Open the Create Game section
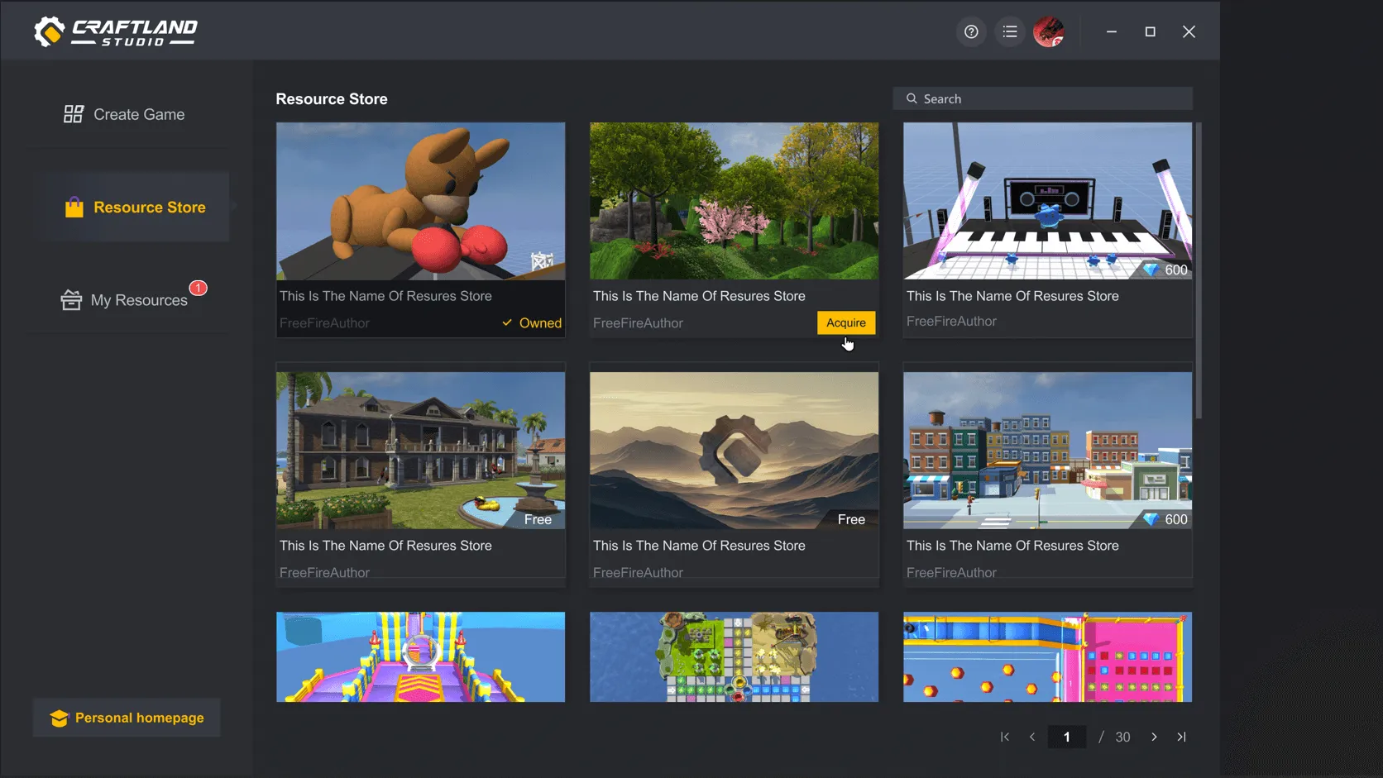This screenshot has height=778, width=1383. click(x=125, y=114)
